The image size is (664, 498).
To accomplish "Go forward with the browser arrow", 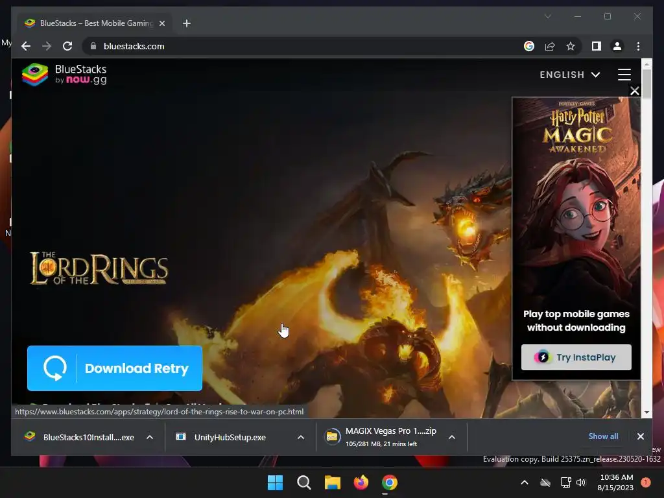I will (47, 46).
